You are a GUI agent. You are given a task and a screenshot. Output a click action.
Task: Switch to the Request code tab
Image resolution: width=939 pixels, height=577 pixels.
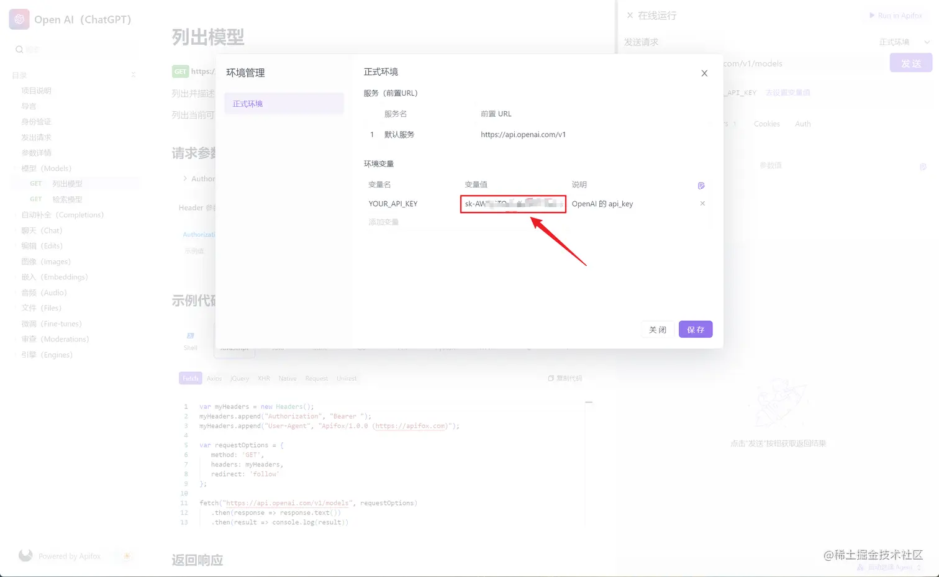[316, 378]
